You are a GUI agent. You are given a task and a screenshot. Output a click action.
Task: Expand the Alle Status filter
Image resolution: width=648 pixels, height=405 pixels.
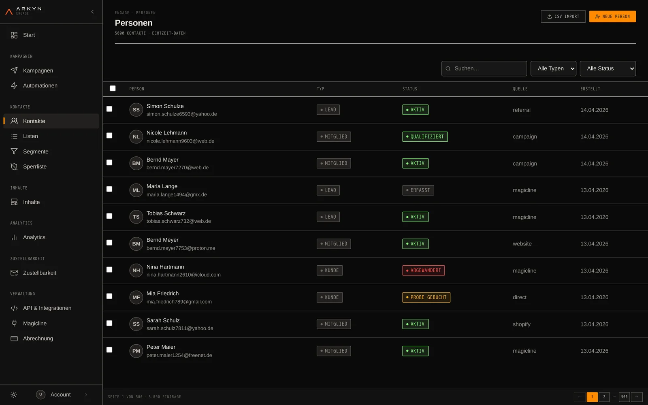tap(607, 68)
